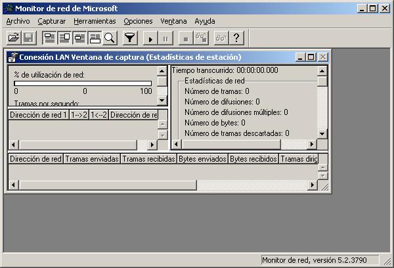The image size is (394, 268).
Task: Click the magnifier zoom pane icon
Action: (109, 38)
